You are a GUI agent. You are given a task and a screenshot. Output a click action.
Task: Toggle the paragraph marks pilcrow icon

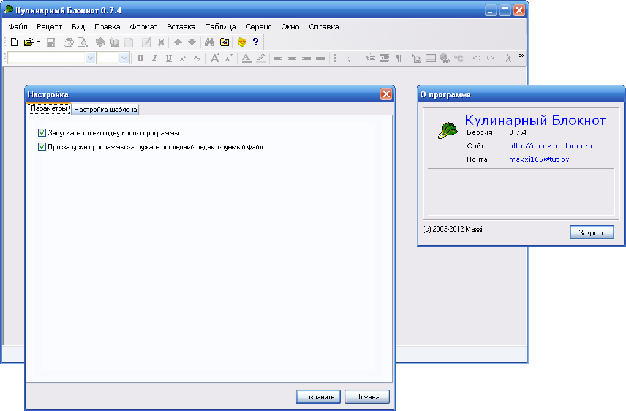398,58
